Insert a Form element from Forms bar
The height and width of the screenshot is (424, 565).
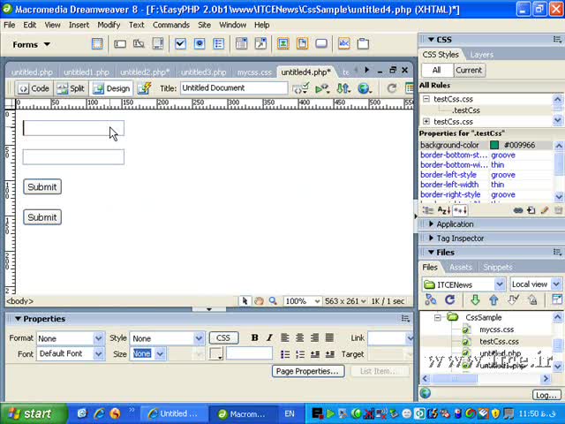97,44
